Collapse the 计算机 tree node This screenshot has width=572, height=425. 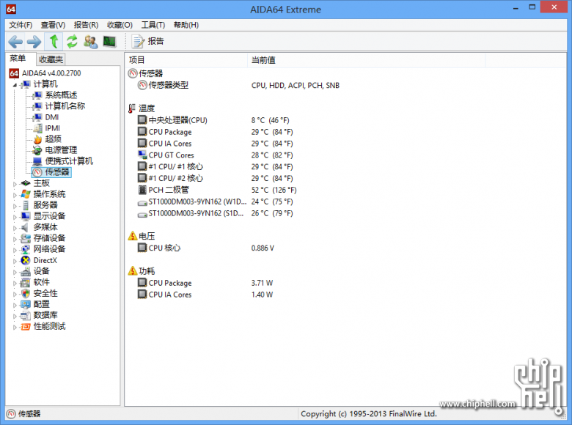click(x=15, y=85)
